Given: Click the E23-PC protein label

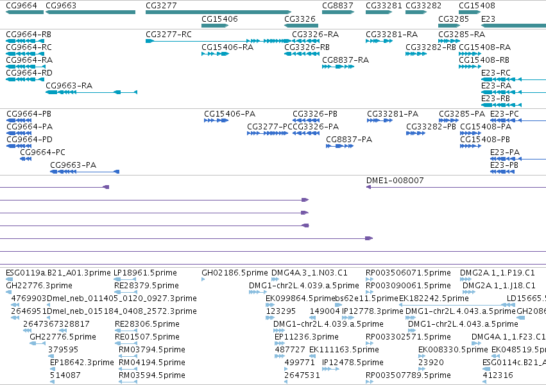Looking at the screenshot, I should (x=504, y=114).
